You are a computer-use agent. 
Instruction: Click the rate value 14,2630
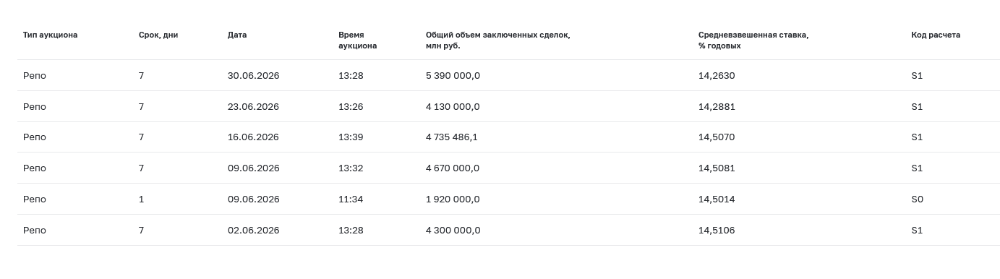point(717,75)
